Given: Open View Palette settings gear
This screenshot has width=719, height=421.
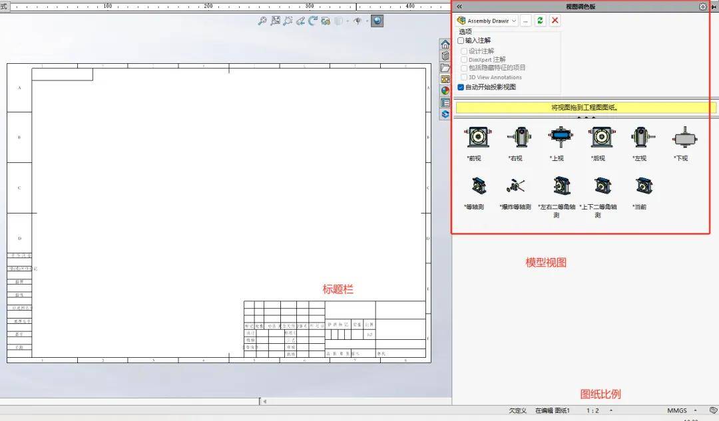Looking at the screenshot, I should coord(703,7).
